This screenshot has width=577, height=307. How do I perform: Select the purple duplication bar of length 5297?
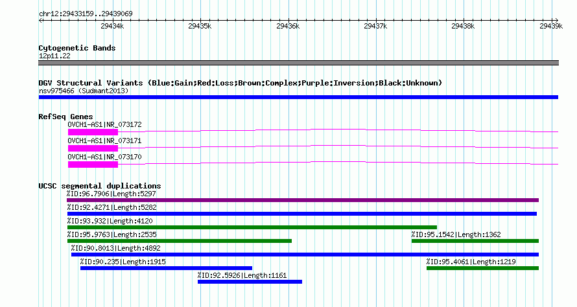click(x=303, y=200)
